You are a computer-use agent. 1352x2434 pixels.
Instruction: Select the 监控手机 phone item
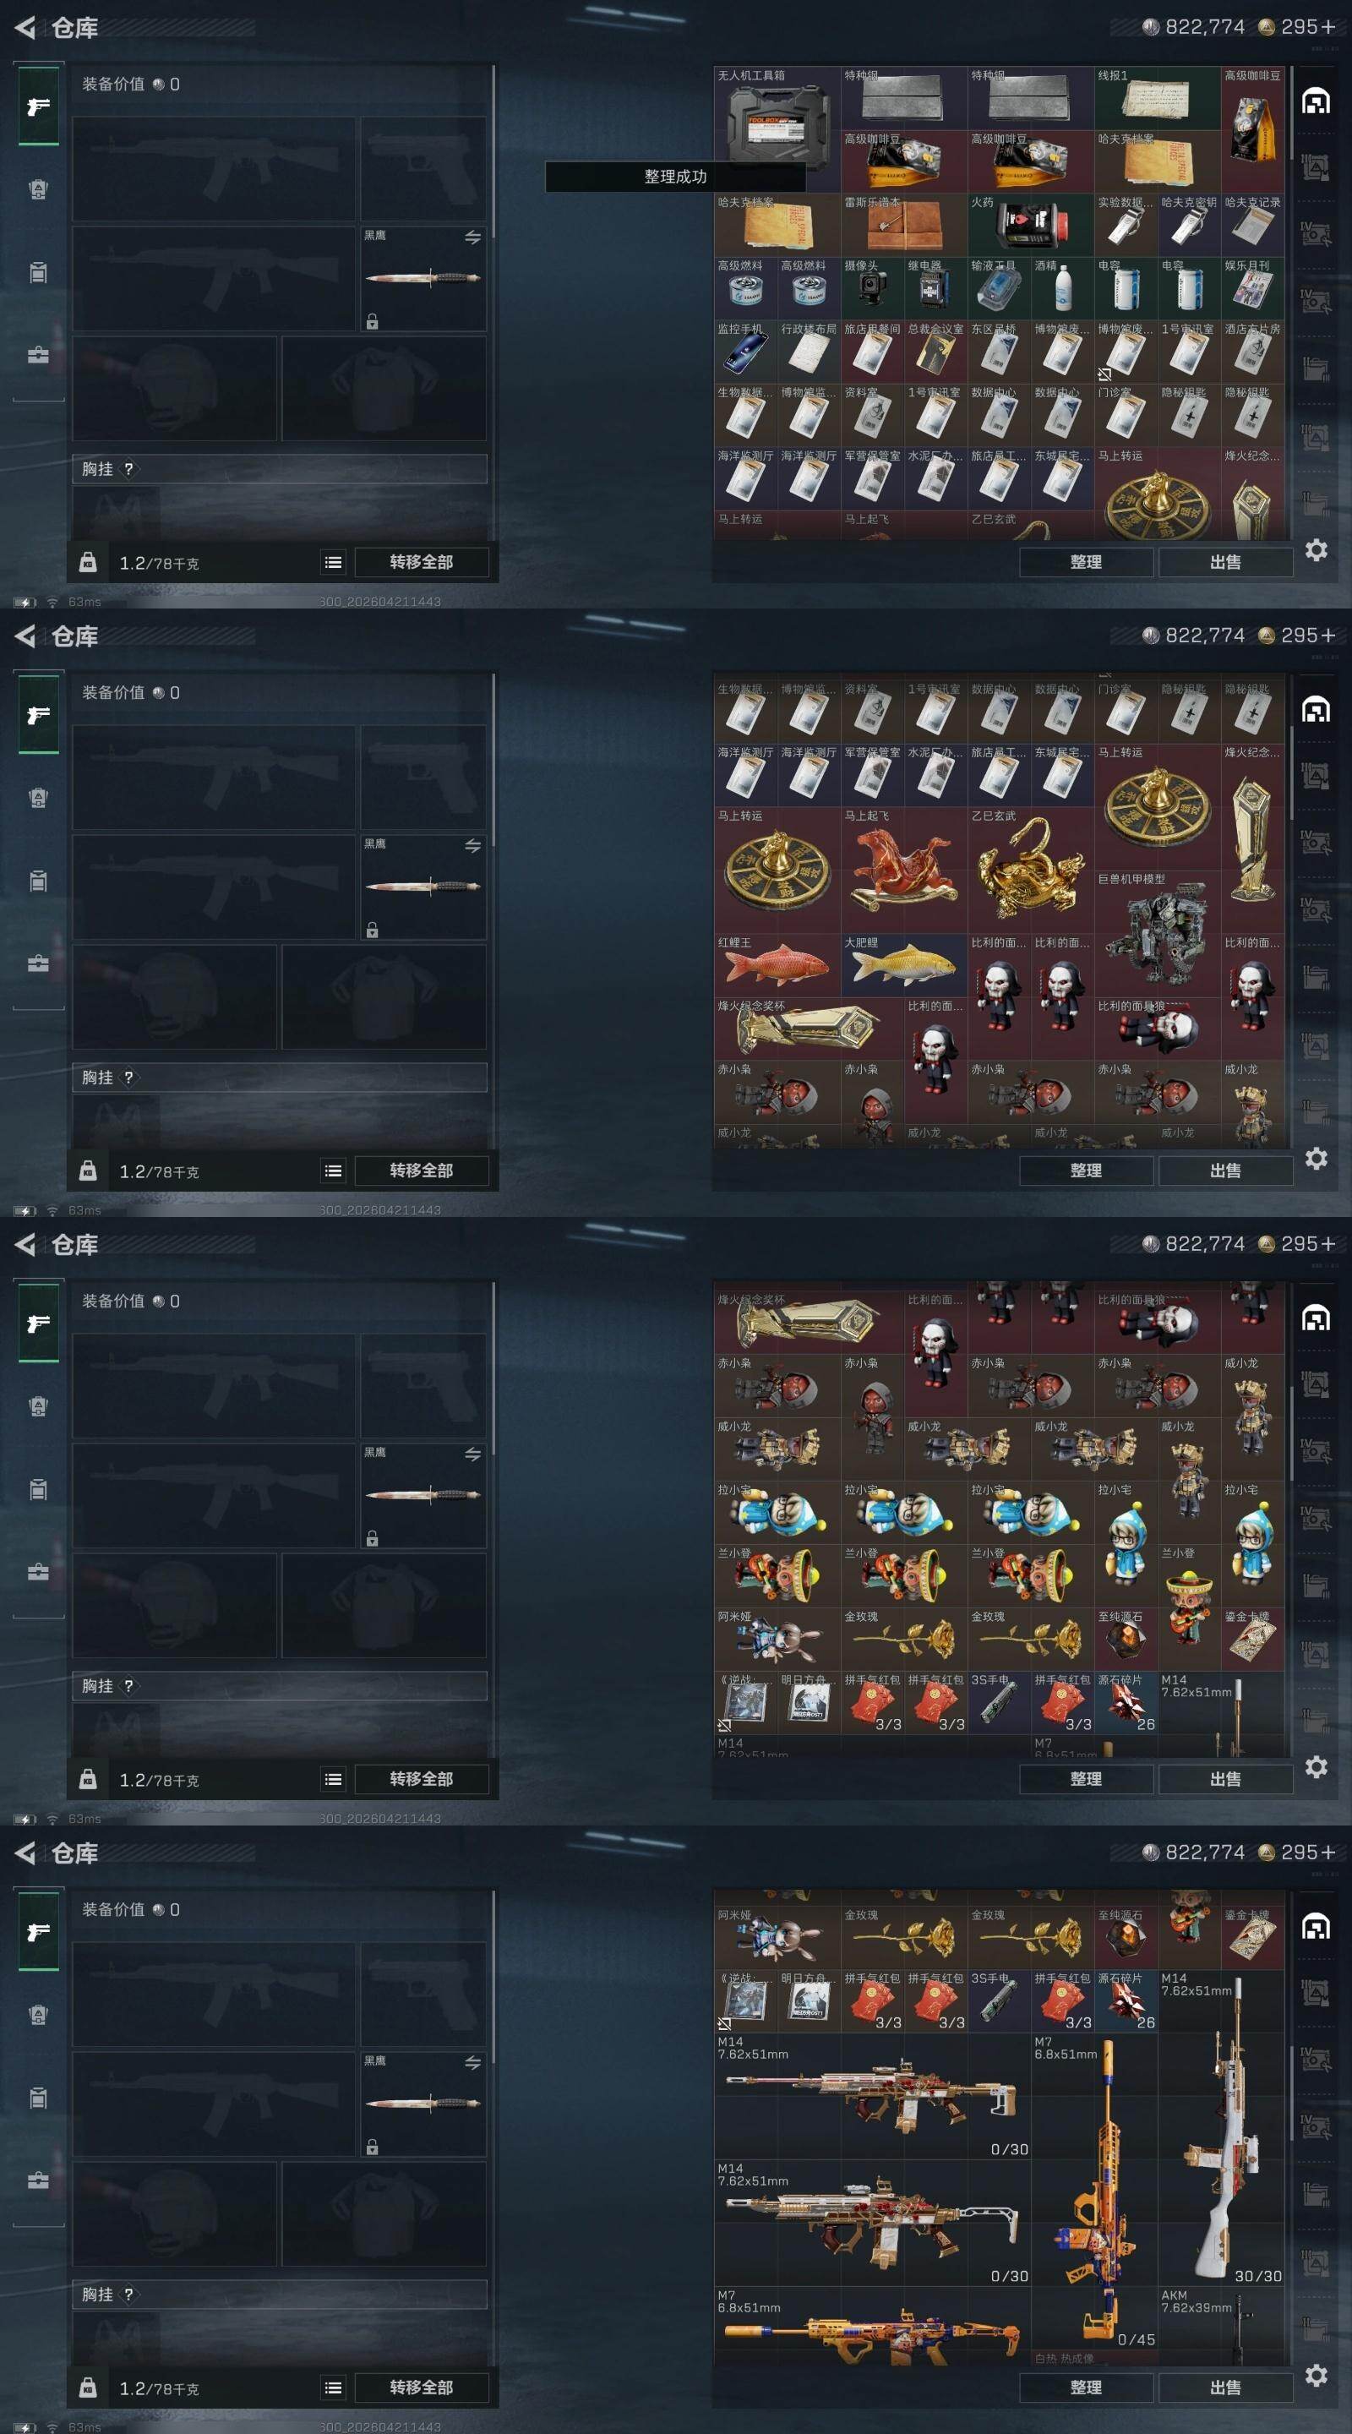click(745, 352)
